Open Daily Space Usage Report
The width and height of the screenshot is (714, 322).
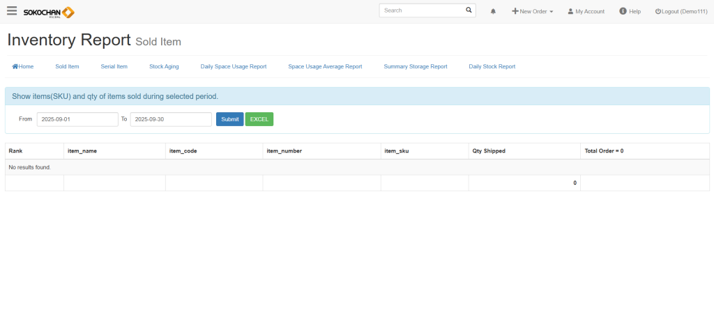click(234, 67)
